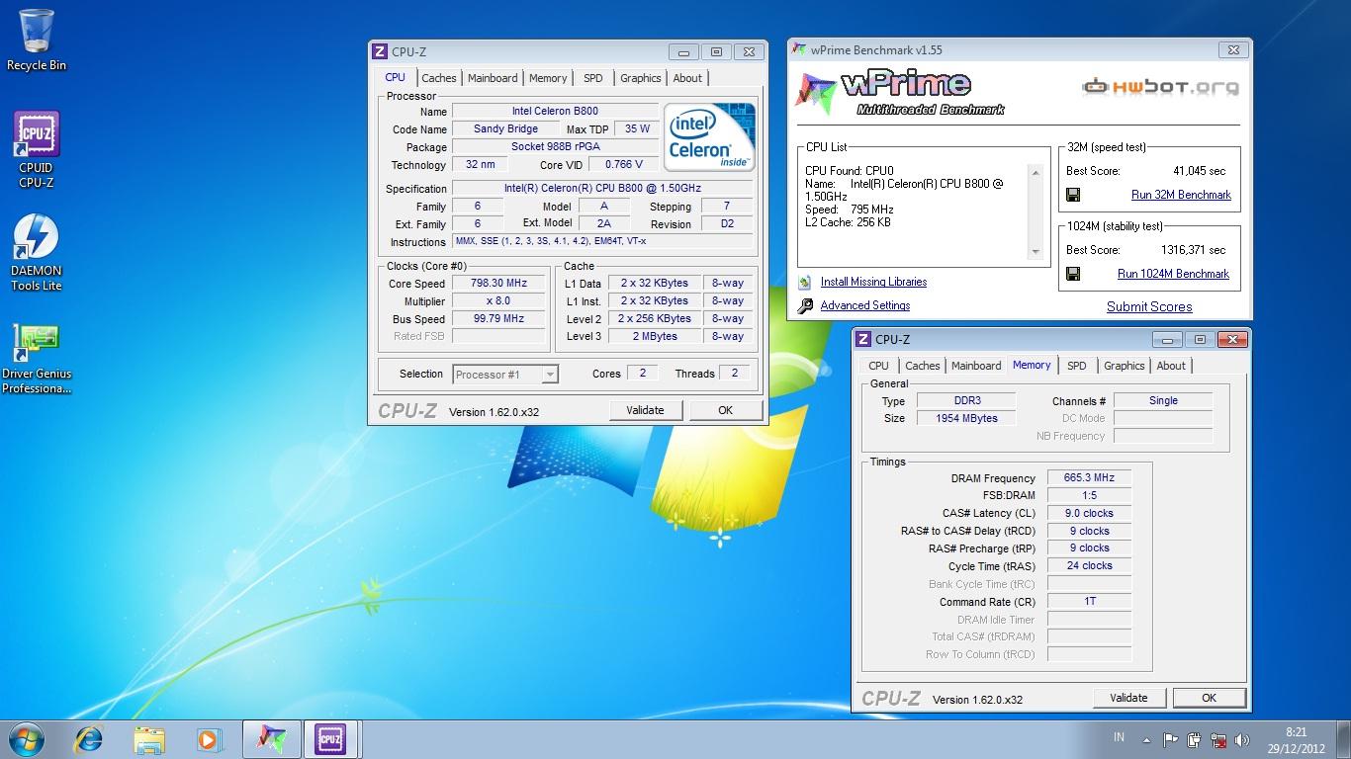Select CPU tab in top CPU-Z window
Image resolution: width=1351 pixels, height=759 pixels.
(x=395, y=77)
